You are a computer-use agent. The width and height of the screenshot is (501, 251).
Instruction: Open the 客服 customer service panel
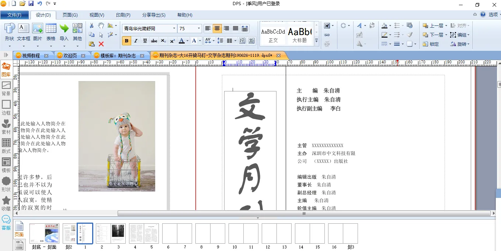6,222
